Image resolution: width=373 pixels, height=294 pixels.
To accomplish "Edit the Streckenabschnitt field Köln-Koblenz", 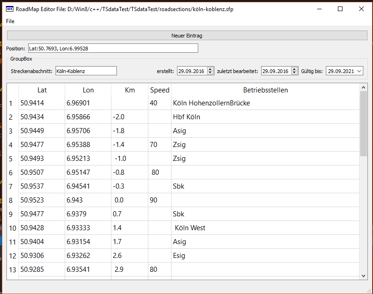I will click(86, 71).
